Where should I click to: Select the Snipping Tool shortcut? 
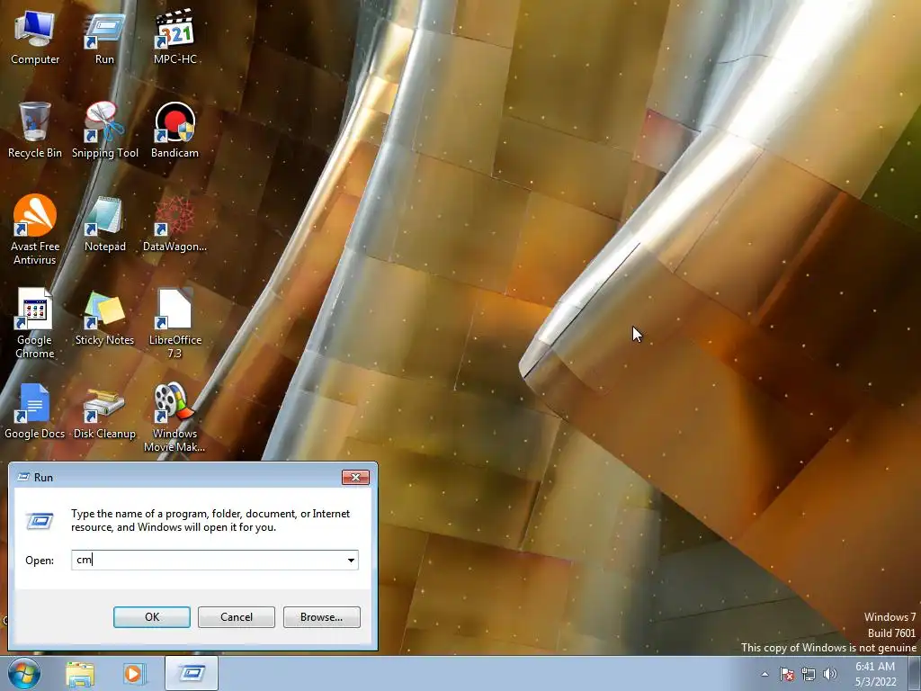pyautogui.click(x=105, y=130)
